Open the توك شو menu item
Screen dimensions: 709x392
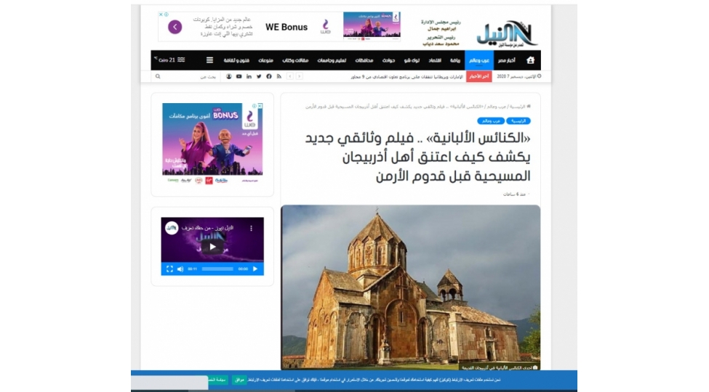tap(412, 60)
